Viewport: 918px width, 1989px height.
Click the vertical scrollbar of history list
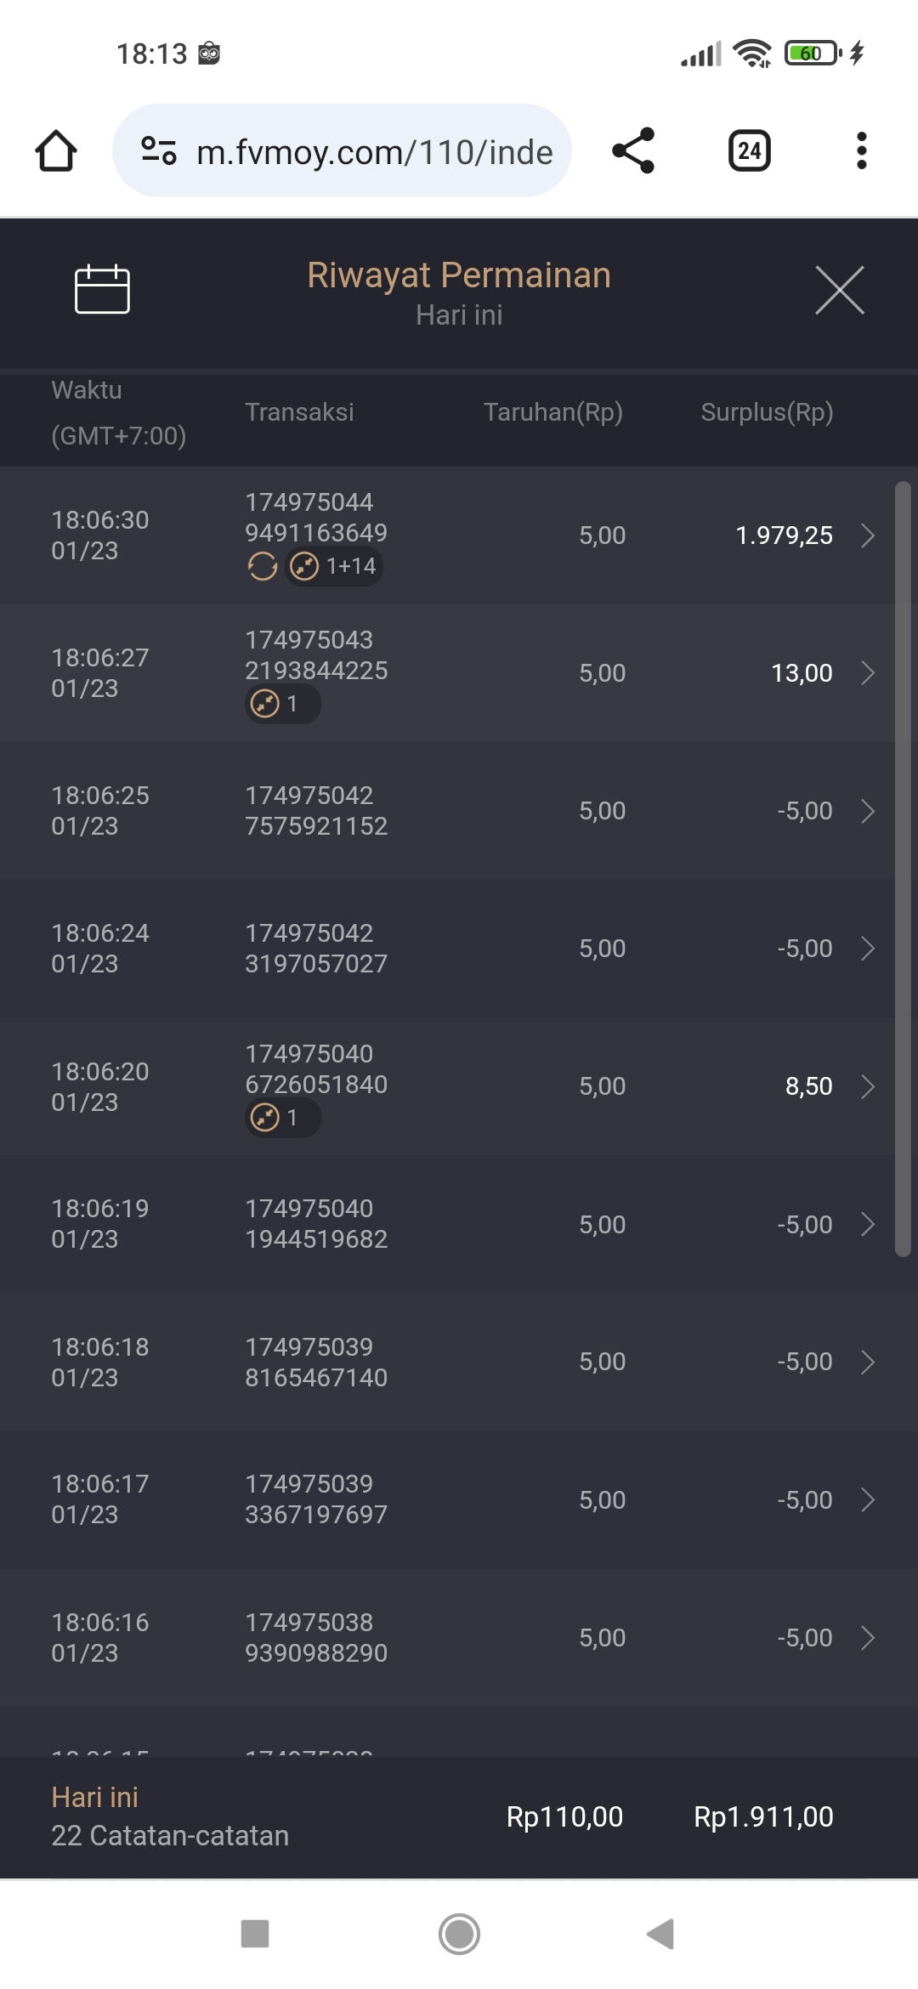coord(903,867)
